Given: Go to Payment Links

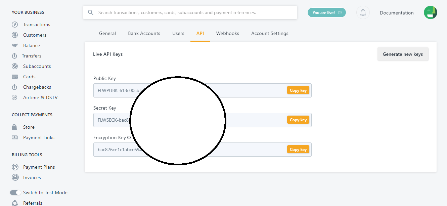Looking at the screenshot, I should click(x=39, y=137).
